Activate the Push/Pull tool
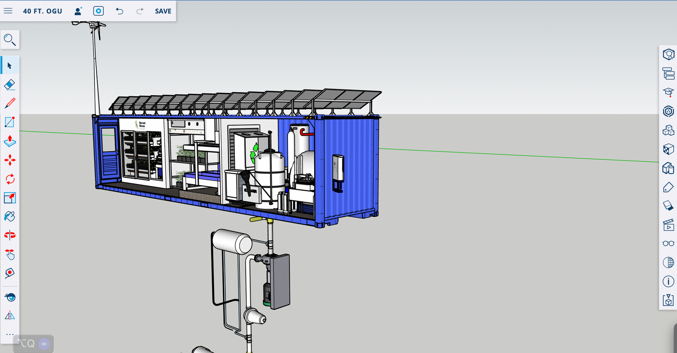The height and width of the screenshot is (353, 677). [10, 141]
